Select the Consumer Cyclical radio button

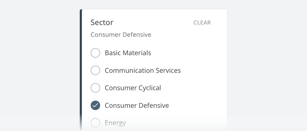(x=95, y=88)
